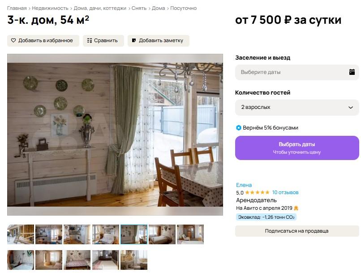Viewport: 361px width, 277px height.
Task: Click the heart icon for favorites
Action: click(13, 40)
